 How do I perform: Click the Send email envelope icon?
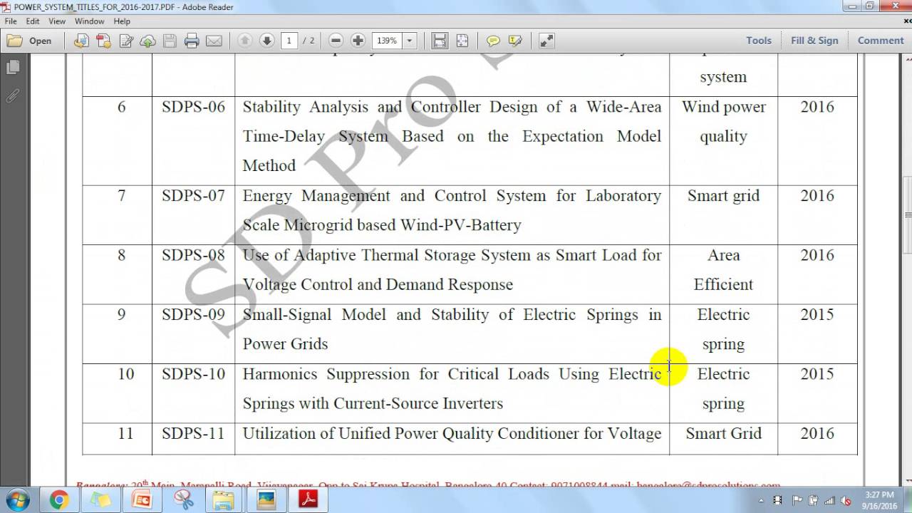(214, 41)
